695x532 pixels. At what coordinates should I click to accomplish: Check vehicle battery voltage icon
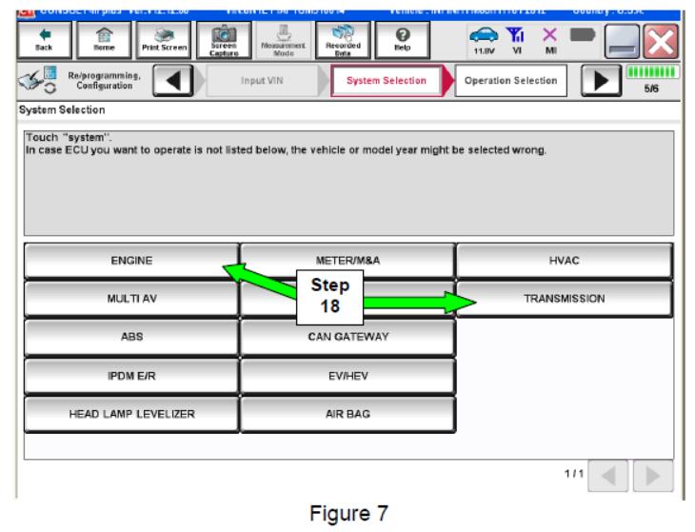pyautogui.click(x=484, y=40)
